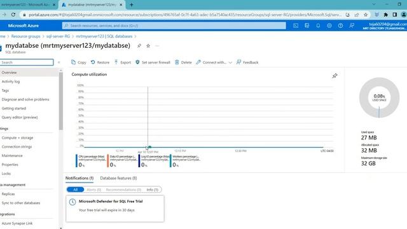This screenshot has height=229, width=407.
Task: Open Properties menu item
Action: (x=10, y=165)
